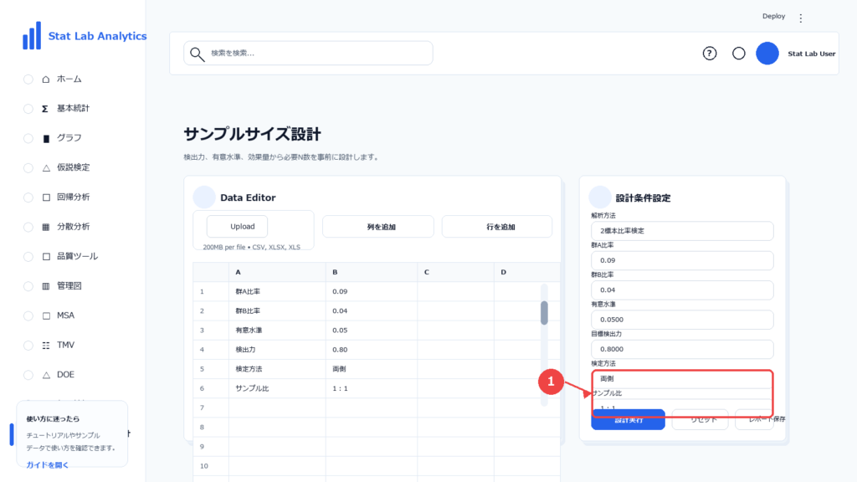The image size is (857, 482).
Task: Click column header C in table
Action: 456,272
